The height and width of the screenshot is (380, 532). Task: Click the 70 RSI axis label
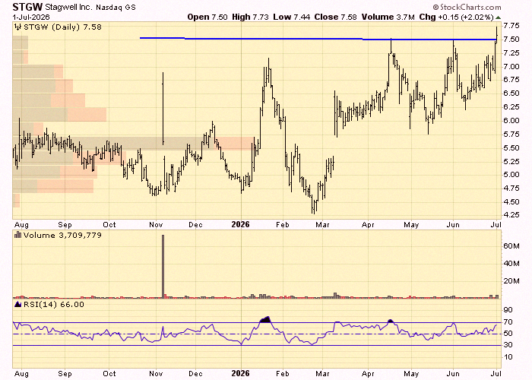click(x=508, y=322)
